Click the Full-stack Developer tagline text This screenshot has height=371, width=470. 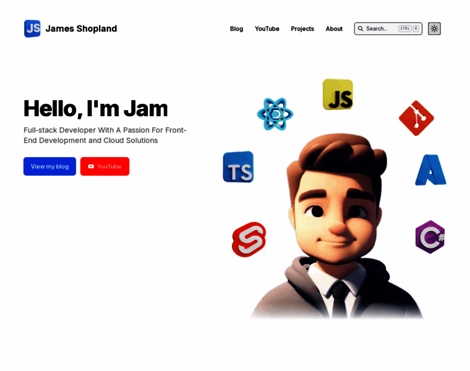105,135
